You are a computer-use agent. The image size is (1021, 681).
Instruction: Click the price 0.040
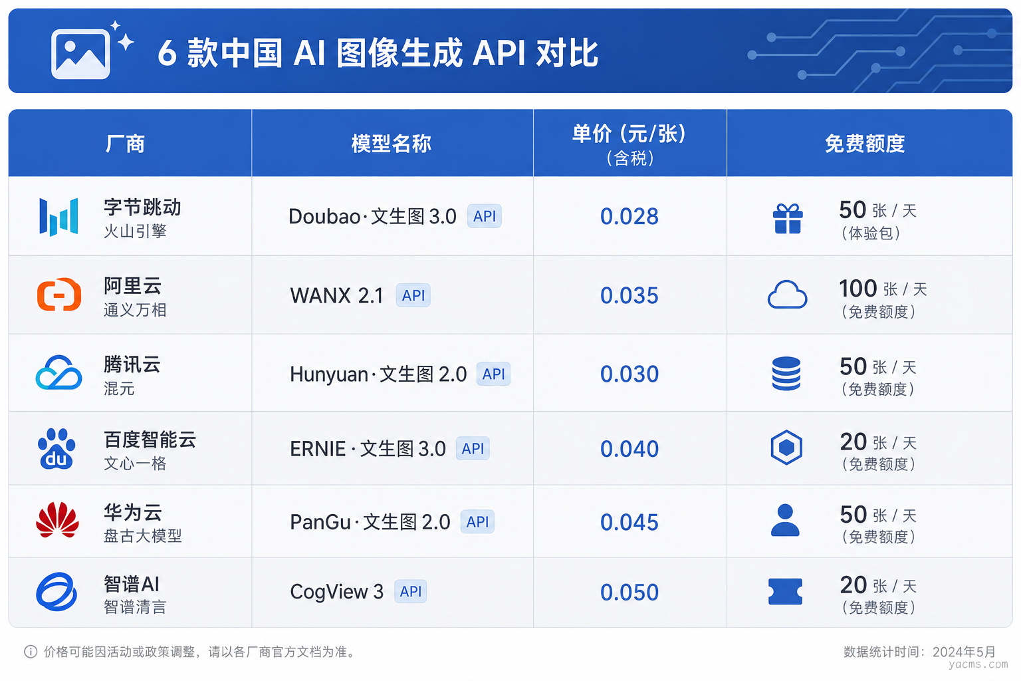629,450
